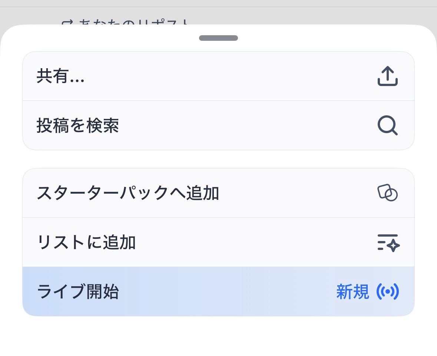Tap the gray sheet drag handle
Image resolution: width=437 pixels, height=356 pixels.
(x=218, y=38)
